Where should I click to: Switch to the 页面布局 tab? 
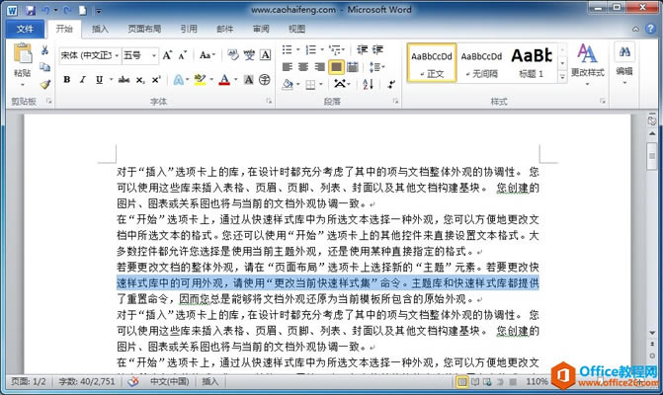point(144,29)
